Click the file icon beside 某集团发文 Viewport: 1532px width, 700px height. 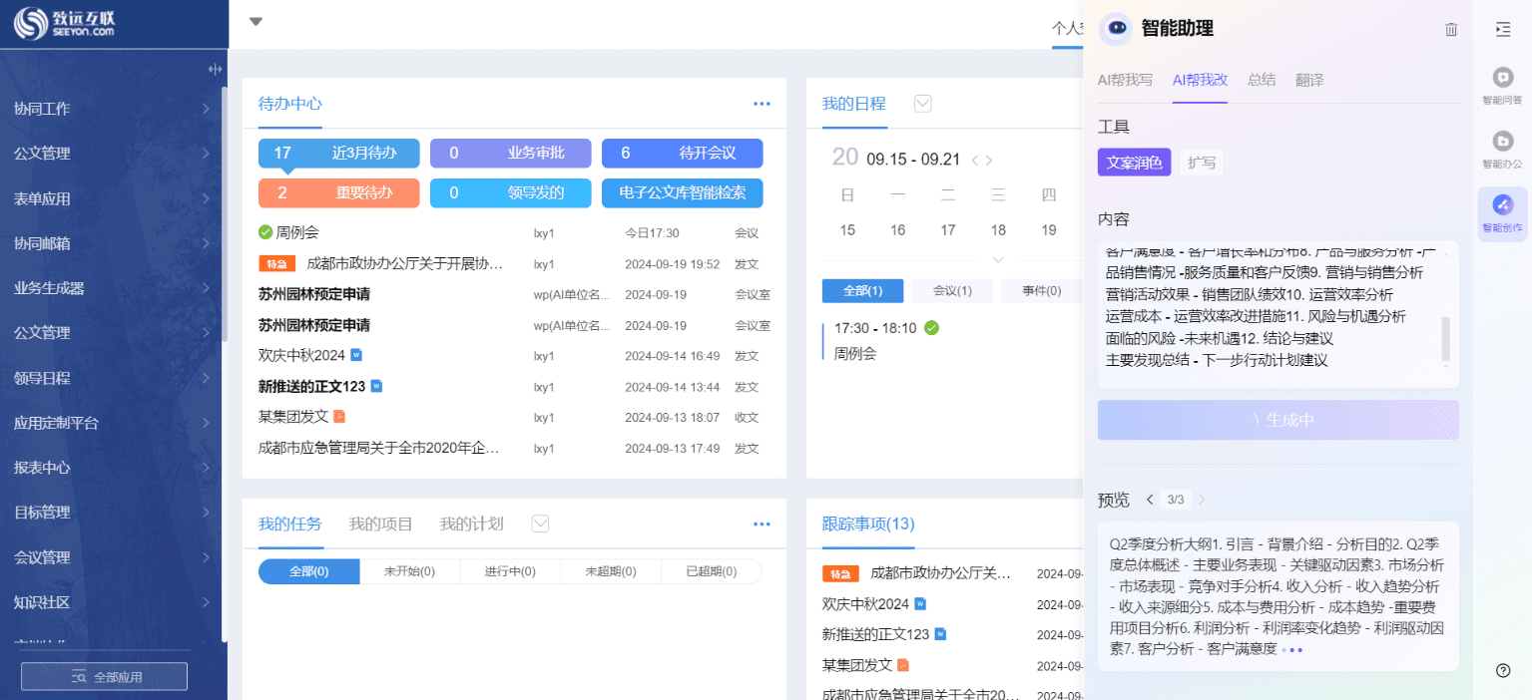(339, 416)
